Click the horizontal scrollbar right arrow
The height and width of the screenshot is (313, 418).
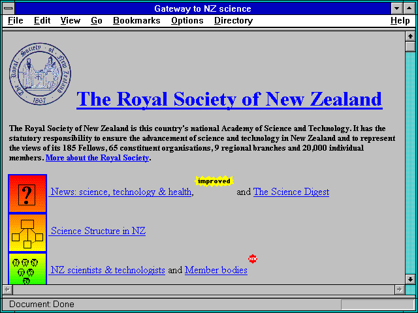pos(399,290)
